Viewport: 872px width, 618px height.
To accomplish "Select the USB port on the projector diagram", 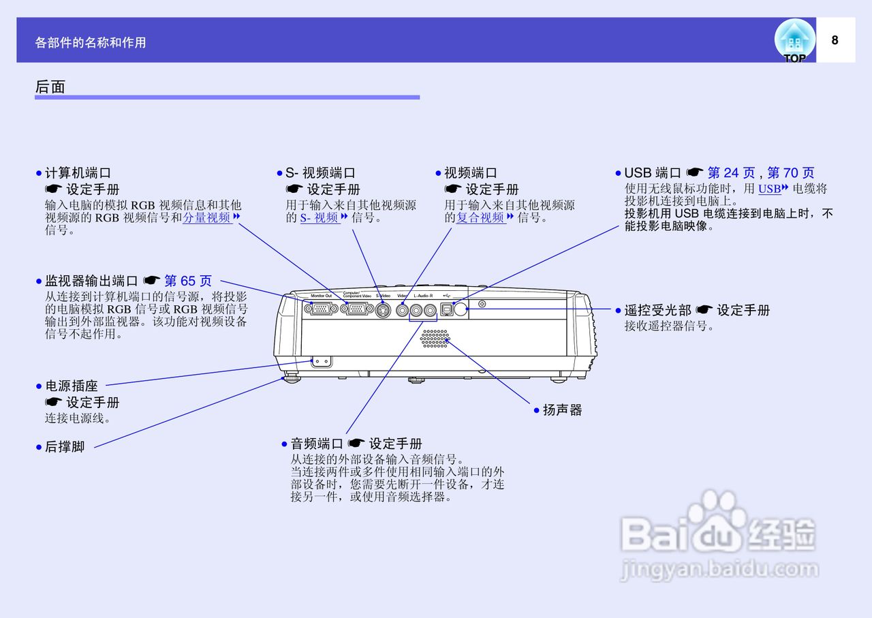I will point(446,308).
